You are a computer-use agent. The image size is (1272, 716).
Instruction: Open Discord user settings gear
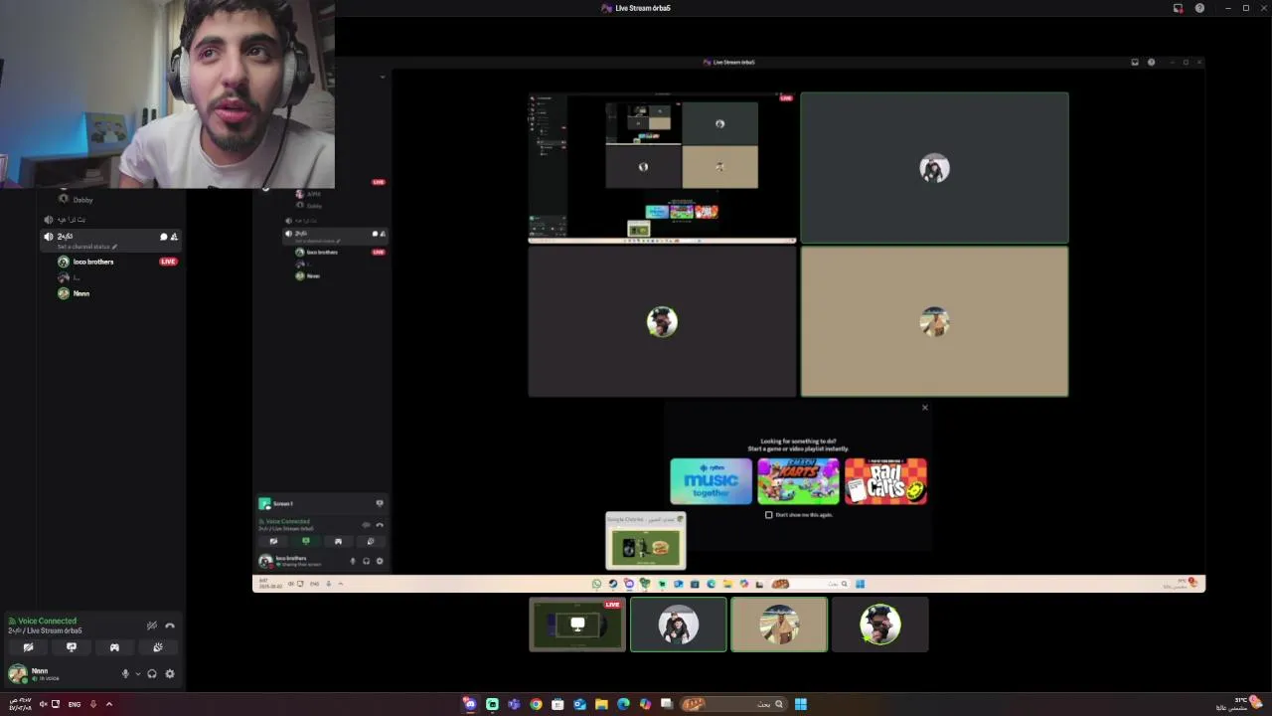point(170,673)
